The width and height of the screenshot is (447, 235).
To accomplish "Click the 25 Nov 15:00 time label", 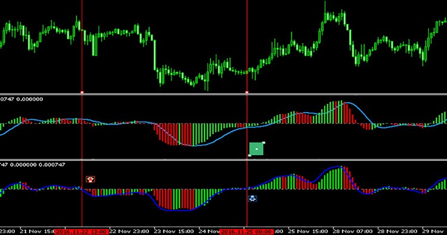I will (308, 231).
